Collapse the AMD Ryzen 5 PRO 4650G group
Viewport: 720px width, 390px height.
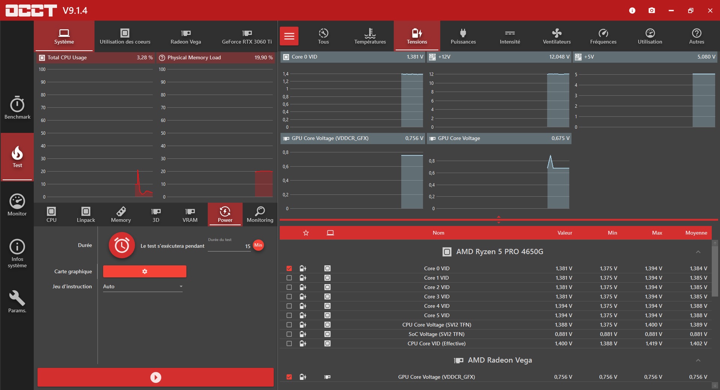698,252
